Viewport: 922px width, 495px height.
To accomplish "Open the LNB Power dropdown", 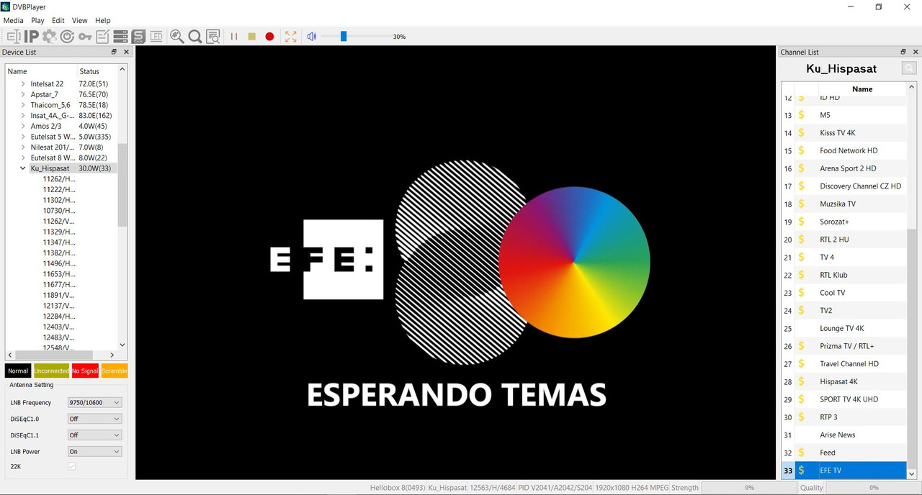I will [x=94, y=452].
